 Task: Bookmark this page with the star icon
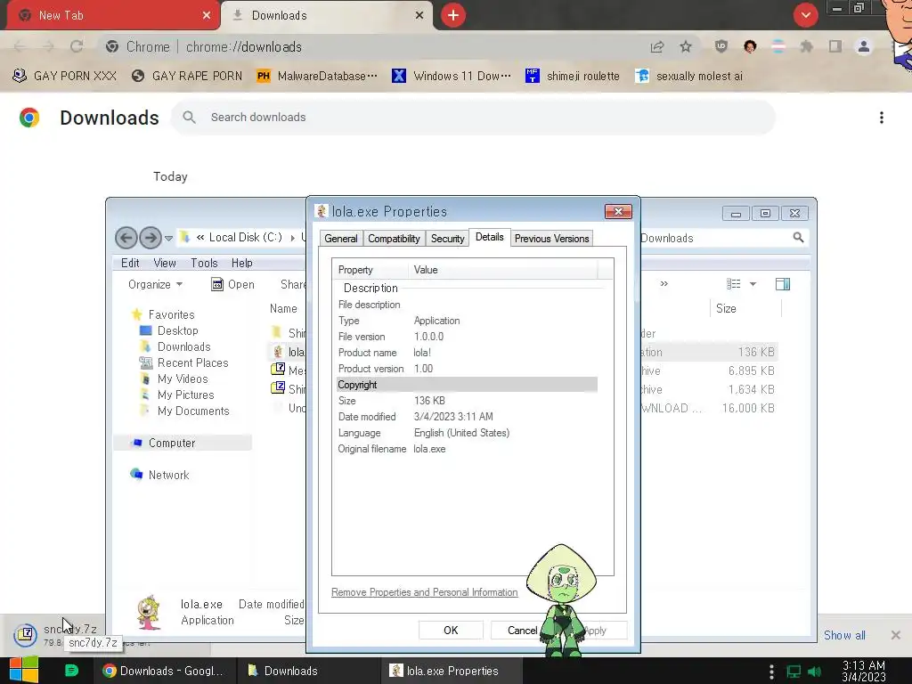click(686, 46)
